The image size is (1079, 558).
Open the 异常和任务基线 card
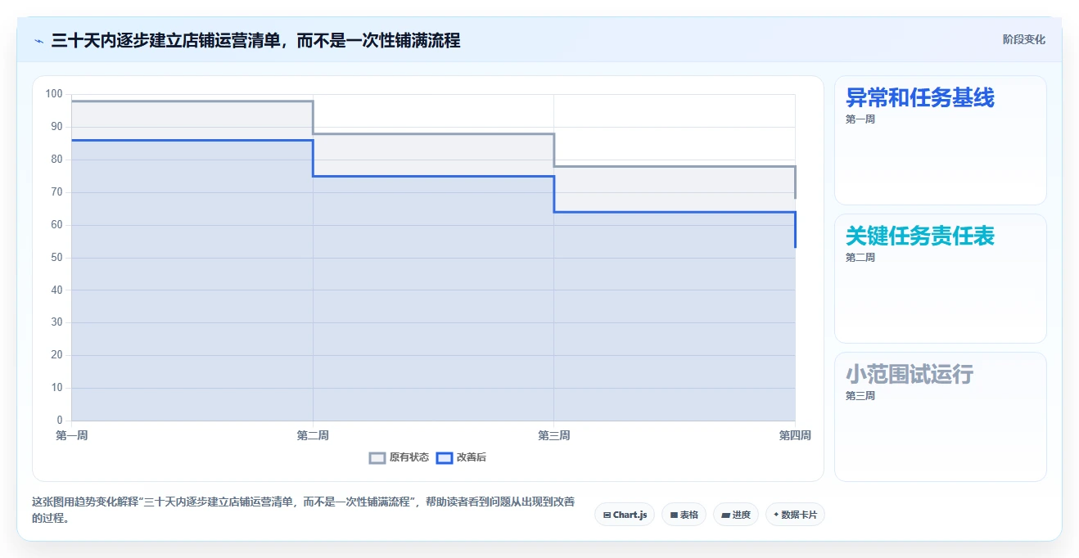coord(940,140)
